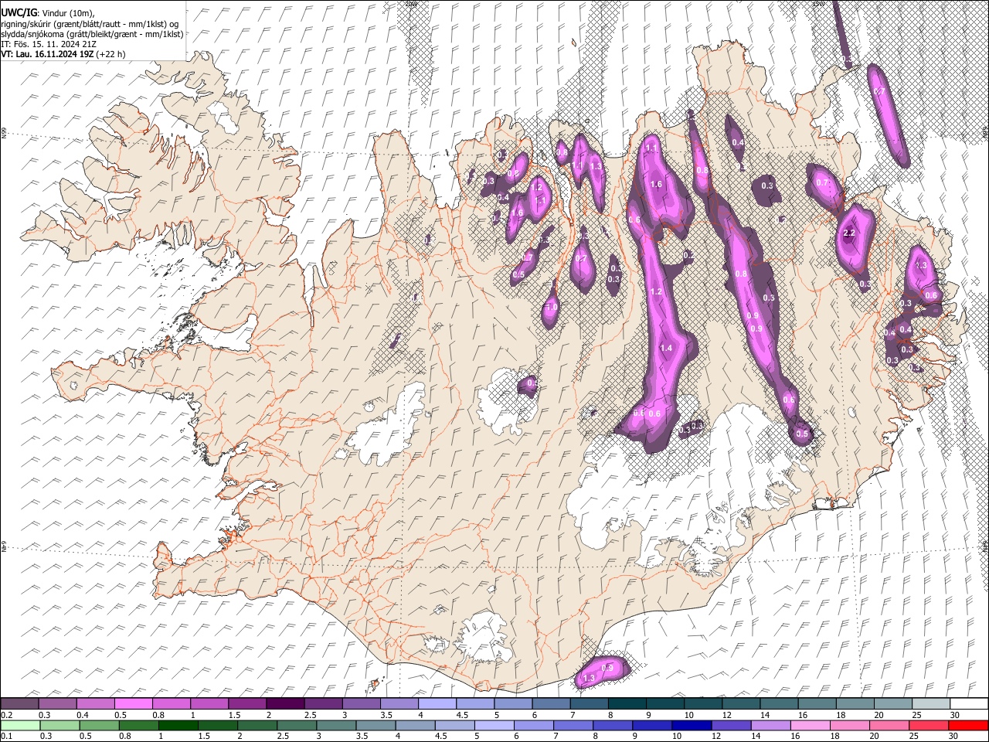This screenshot has width=989, height=742.
Task: Pick the light lavender top-row swatch at 4
Action: click(x=437, y=703)
